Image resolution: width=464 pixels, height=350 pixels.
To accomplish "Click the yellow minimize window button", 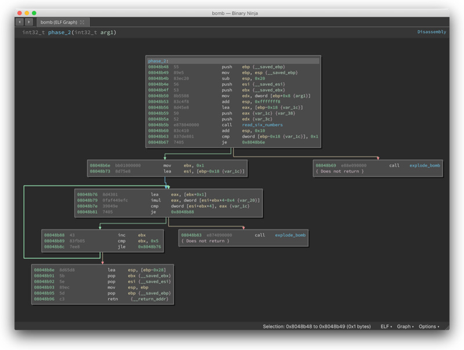I will coord(27,13).
